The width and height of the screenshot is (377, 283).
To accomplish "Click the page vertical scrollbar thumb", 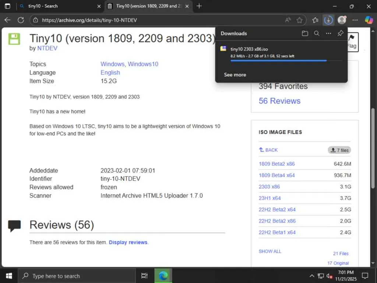I will click(373, 149).
